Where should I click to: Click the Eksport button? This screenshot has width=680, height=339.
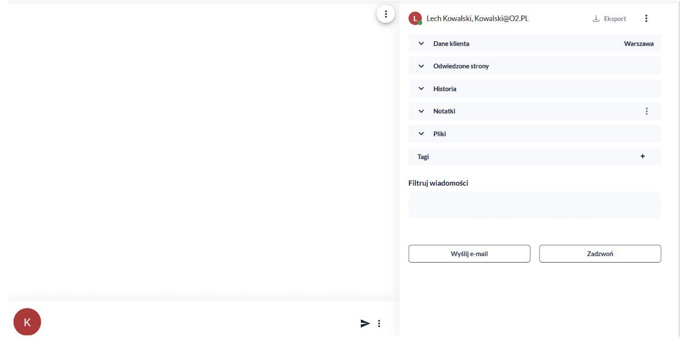[x=609, y=19]
